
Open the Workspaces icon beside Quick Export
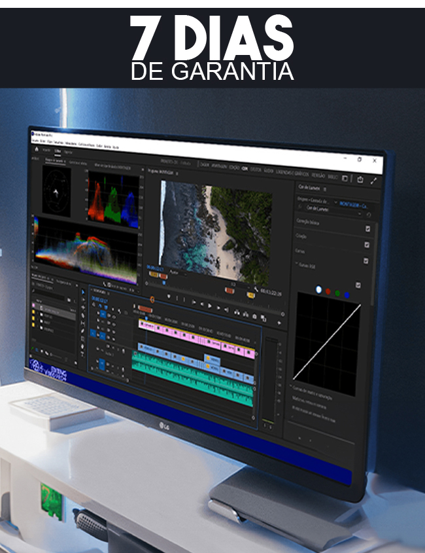[345, 178]
